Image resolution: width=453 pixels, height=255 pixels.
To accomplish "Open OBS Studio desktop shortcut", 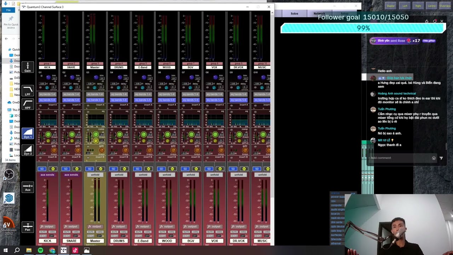I will tap(9, 176).
